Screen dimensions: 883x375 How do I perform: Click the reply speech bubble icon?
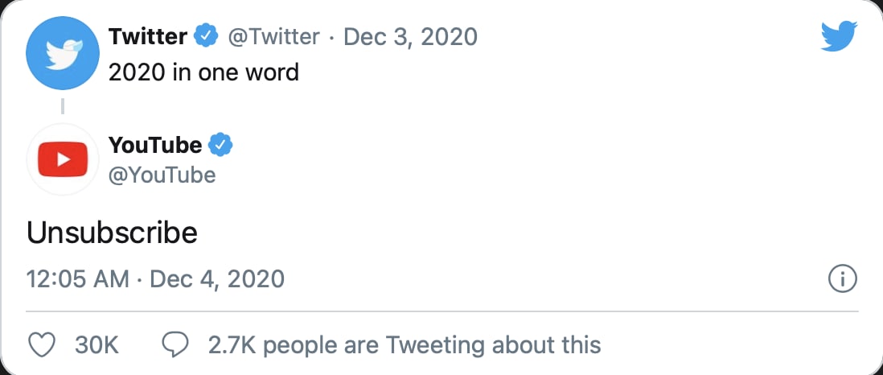(x=175, y=345)
